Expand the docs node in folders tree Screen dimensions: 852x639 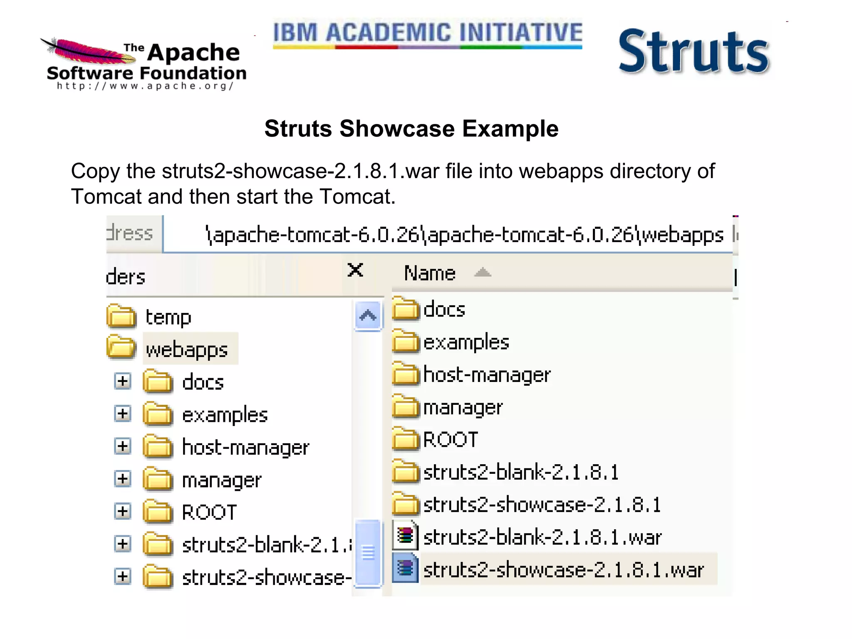pos(122,381)
